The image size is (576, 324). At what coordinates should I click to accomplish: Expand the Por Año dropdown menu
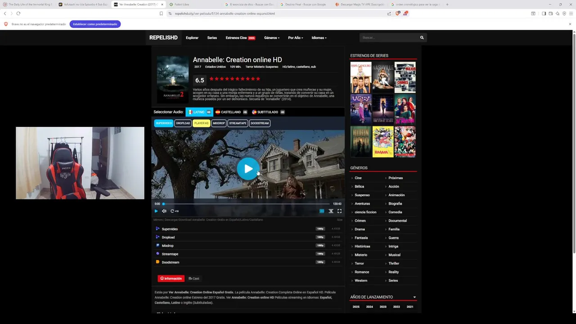point(296,38)
